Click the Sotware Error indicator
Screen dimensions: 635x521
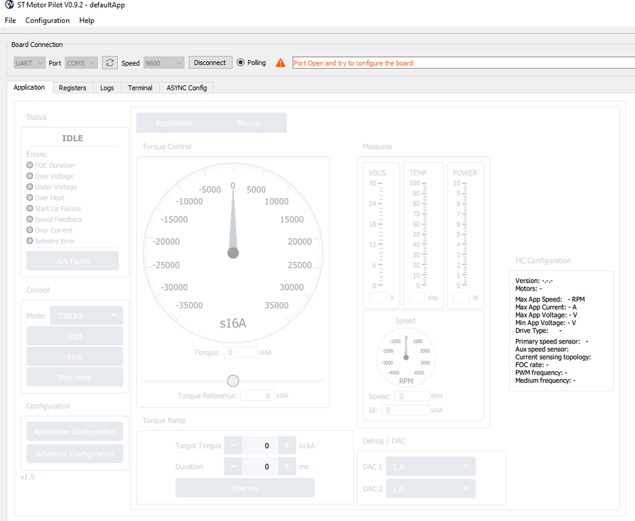[29, 241]
